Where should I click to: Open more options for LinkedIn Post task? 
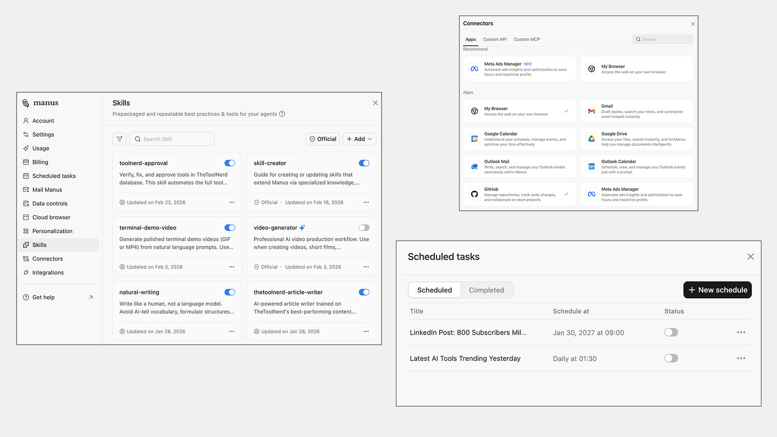[741, 332]
